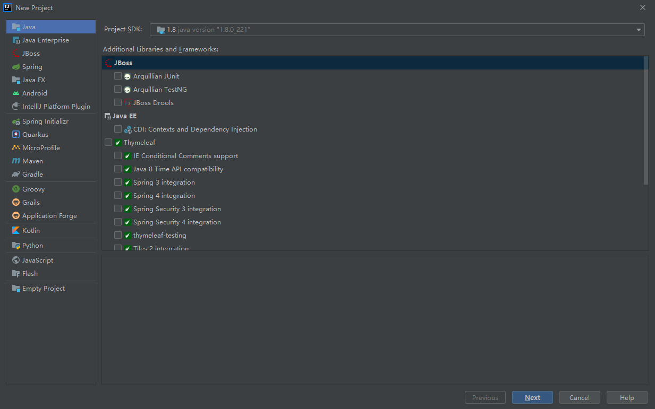This screenshot has width=655, height=409.
Task: Click the Java 8 Time API compatibility label
Action: (x=178, y=169)
